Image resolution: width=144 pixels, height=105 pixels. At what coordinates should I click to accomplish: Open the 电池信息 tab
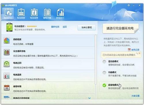click(34, 14)
